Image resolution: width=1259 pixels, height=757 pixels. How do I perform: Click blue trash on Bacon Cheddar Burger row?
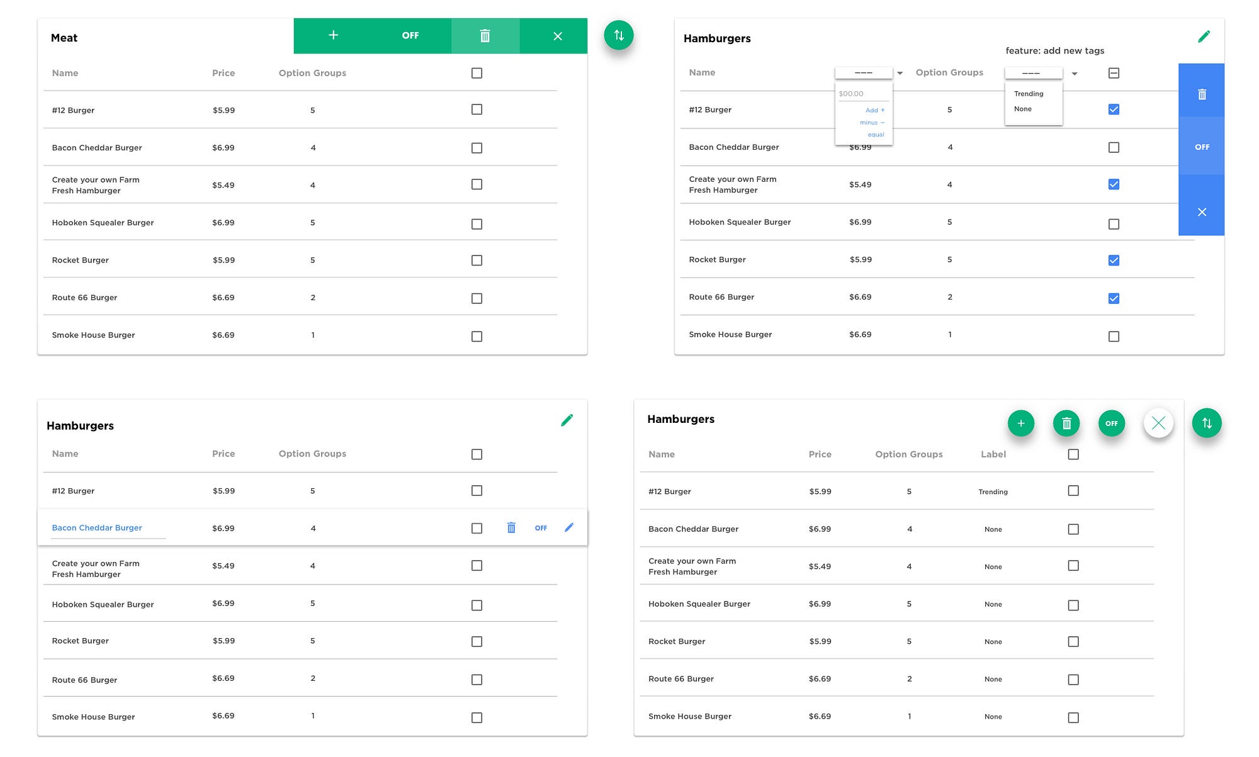(x=511, y=527)
